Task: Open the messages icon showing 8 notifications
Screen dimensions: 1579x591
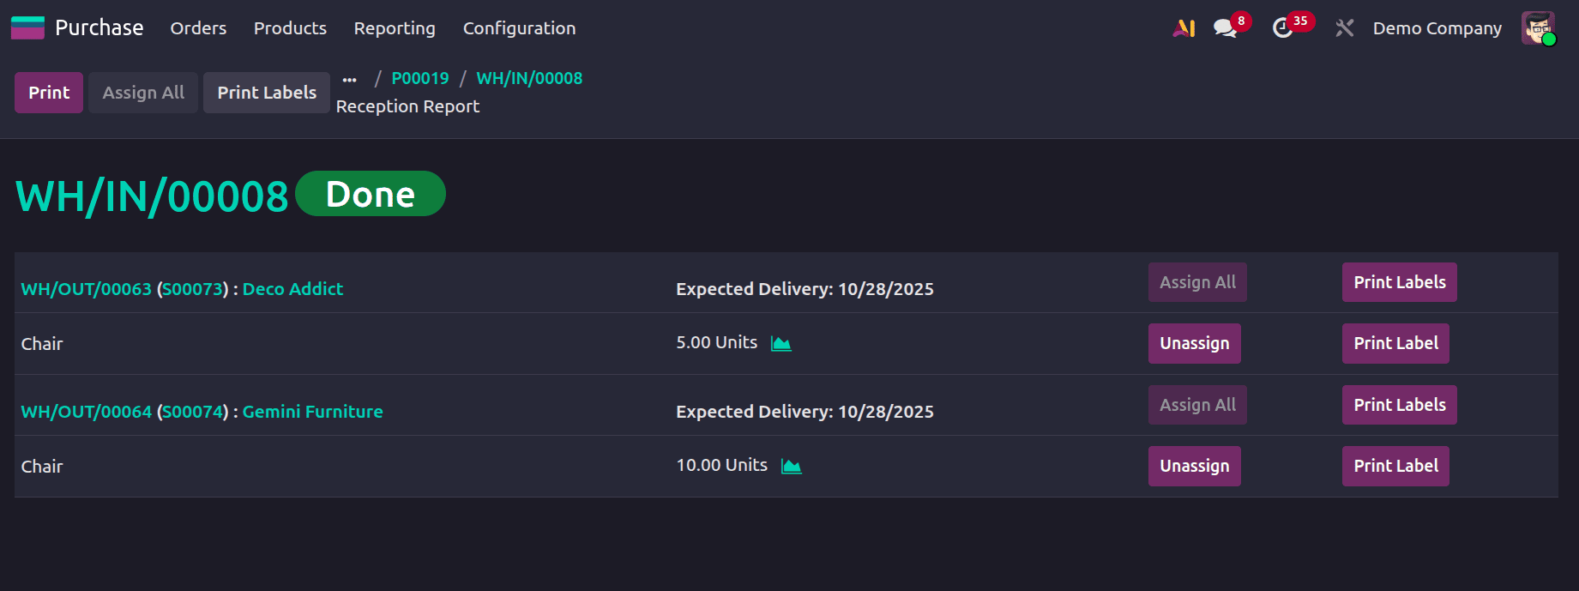Action: pos(1225,27)
